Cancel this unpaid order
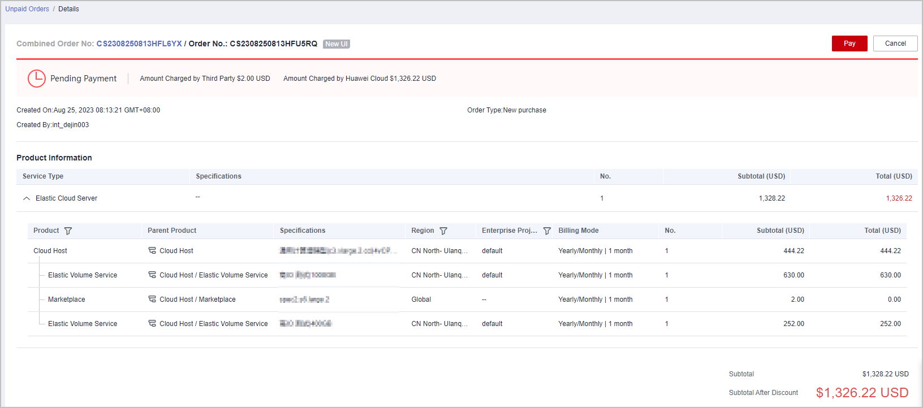 coord(895,44)
